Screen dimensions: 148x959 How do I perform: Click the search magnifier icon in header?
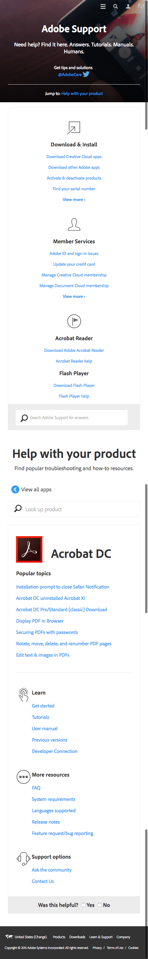(x=115, y=6)
